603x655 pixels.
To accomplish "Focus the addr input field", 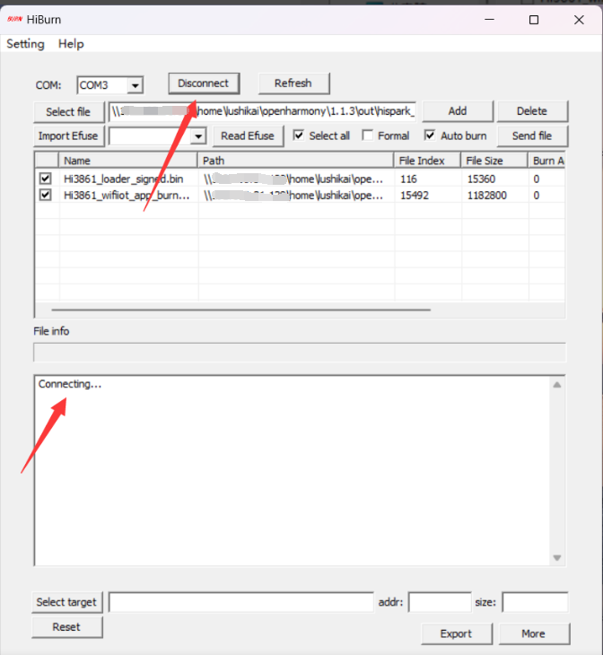I will pyautogui.click(x=440, y=602).
